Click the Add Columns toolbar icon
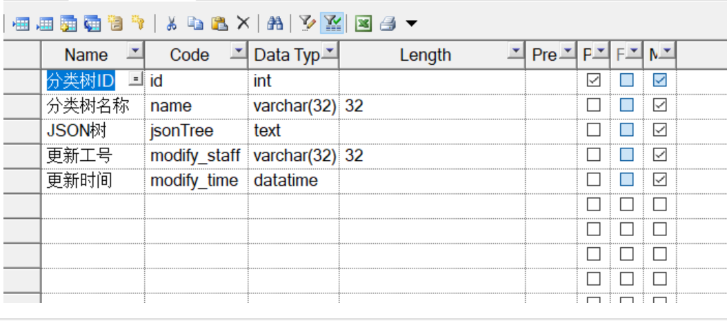Viewport: 727px width, 321px height. click(x=68, y=23)
